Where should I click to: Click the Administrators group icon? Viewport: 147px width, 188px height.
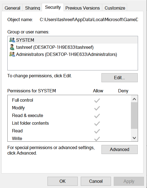[x=12, y=54]
